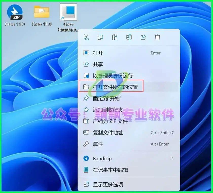The width and height of the screenshot is (213, 193).
Task: Open 属性 from the context menu
Action: pos(129,144)
